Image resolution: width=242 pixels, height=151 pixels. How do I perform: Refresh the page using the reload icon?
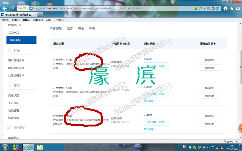213,8
